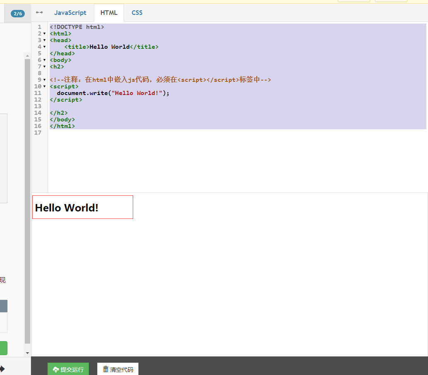The width and height of the screenshot is (428, 375).
Task: Click the Hello World! output heading
Action: [x=67, y=208]
